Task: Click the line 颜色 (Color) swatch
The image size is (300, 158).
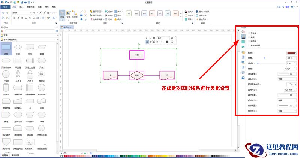Action: tap(291, 52)
